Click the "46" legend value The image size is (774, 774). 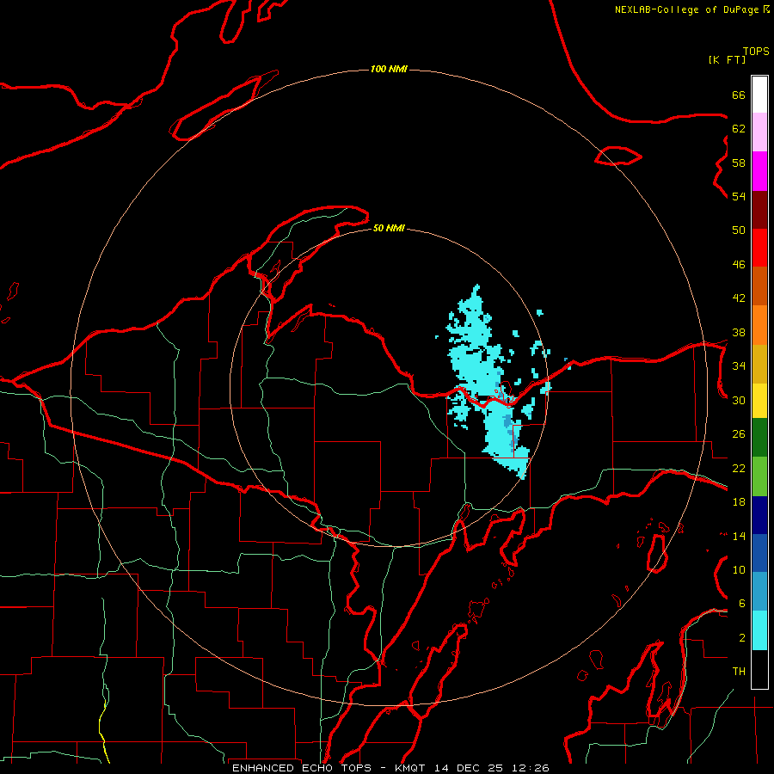pos(739,265)
